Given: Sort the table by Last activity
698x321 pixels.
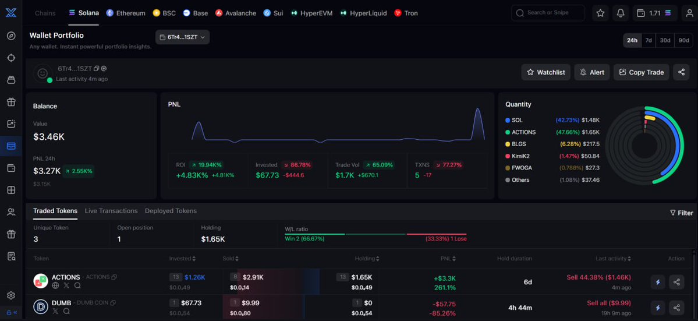Looking at the screenshot, I should pos(614,259).
